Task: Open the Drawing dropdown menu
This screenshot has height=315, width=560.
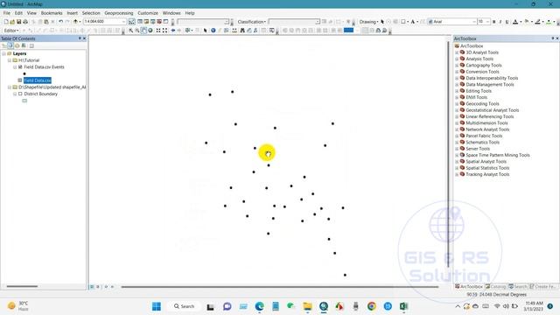Action: coord(368,22)
